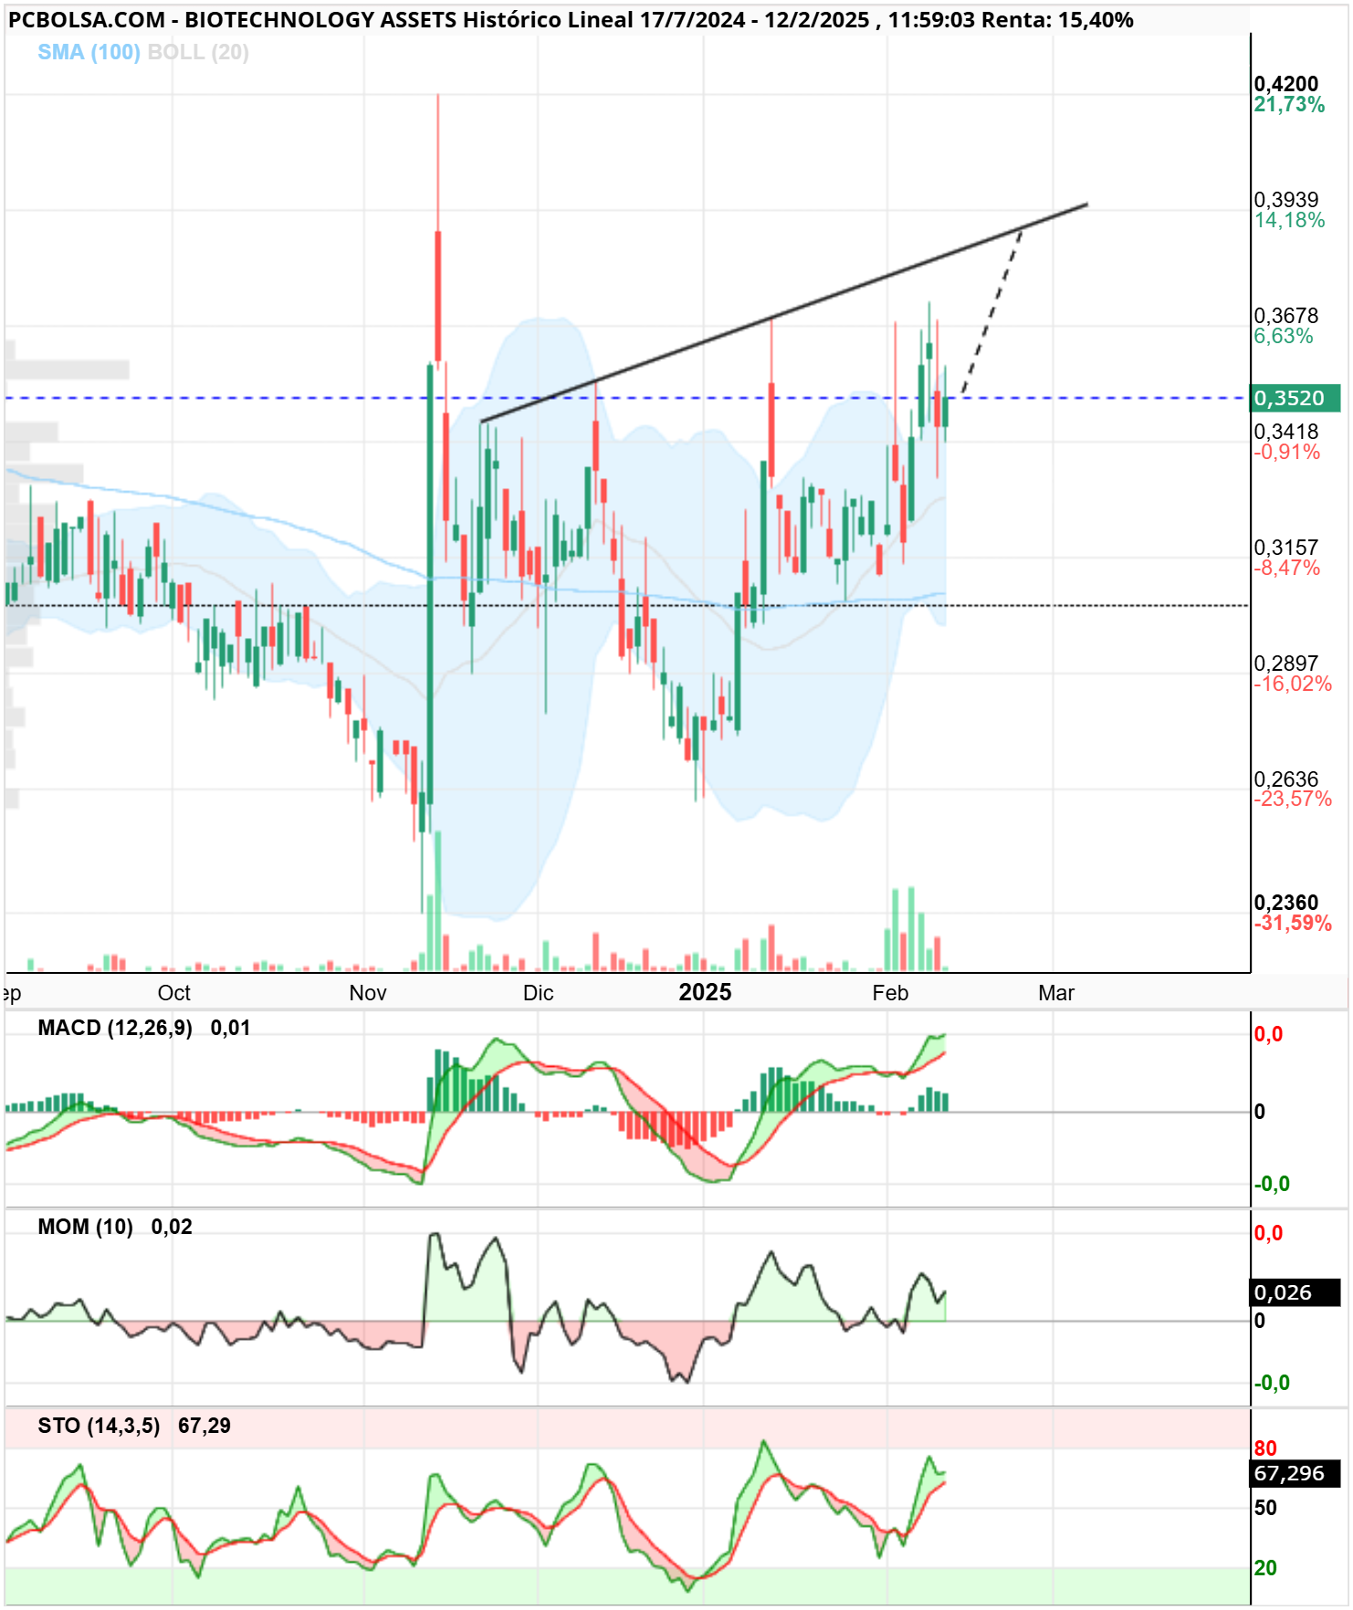This screenshot has width=1353, height=1610.
Task: Click the 2025 year label
Action: click(x=705, y=993)
